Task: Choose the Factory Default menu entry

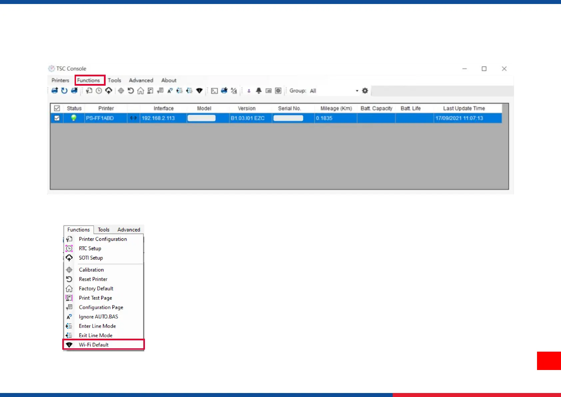Action: [104, 288]
